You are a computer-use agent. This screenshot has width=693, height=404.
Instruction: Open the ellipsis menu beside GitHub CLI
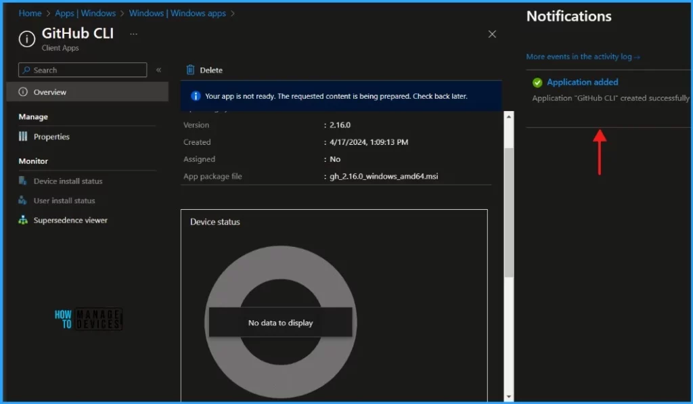[x=133, y=34]
